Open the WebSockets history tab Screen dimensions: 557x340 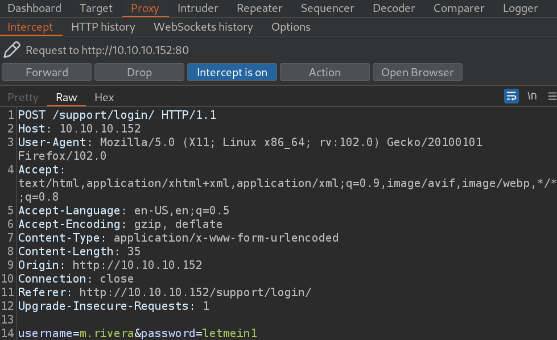(x=203, y=27)
